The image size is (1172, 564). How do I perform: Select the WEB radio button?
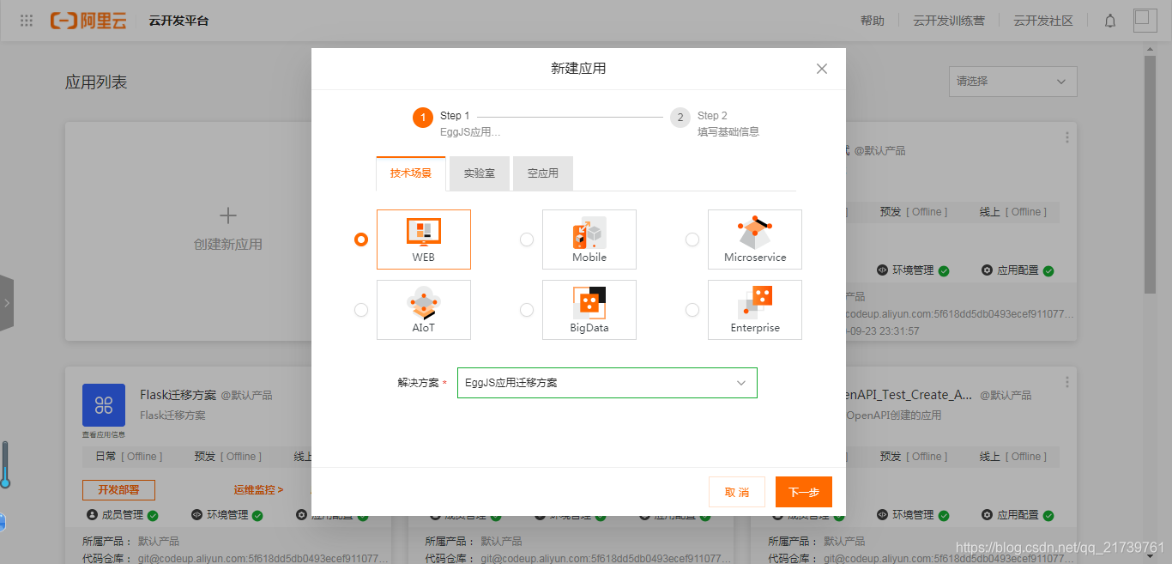(x=361, y=240)
